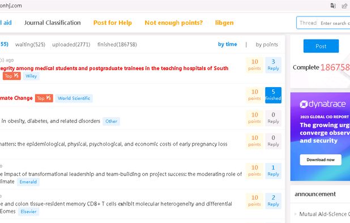350x223 pixels.
Task: Open obesity, diabetes, and related disorders thread
Action: point(50,121)
